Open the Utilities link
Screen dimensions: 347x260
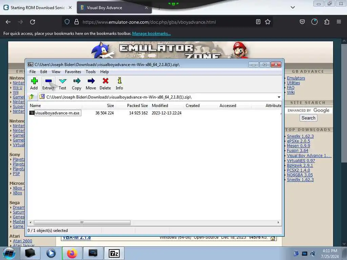293,83
